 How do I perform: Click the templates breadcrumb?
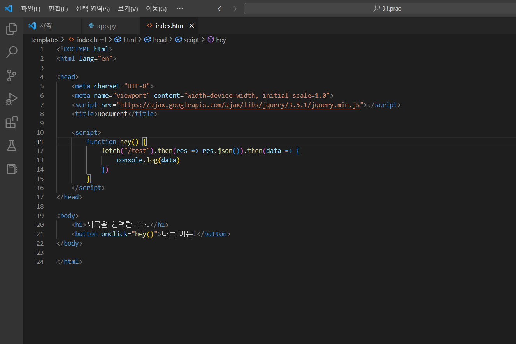pos(45,40)
